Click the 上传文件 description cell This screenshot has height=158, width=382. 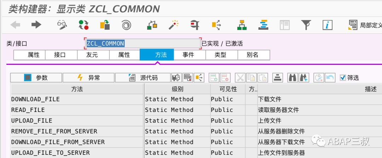(x=320, y=121)
